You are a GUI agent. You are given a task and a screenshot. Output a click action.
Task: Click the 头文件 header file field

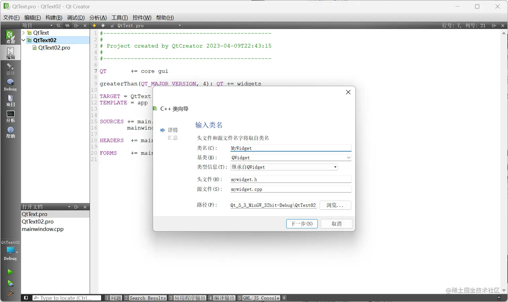291,179
